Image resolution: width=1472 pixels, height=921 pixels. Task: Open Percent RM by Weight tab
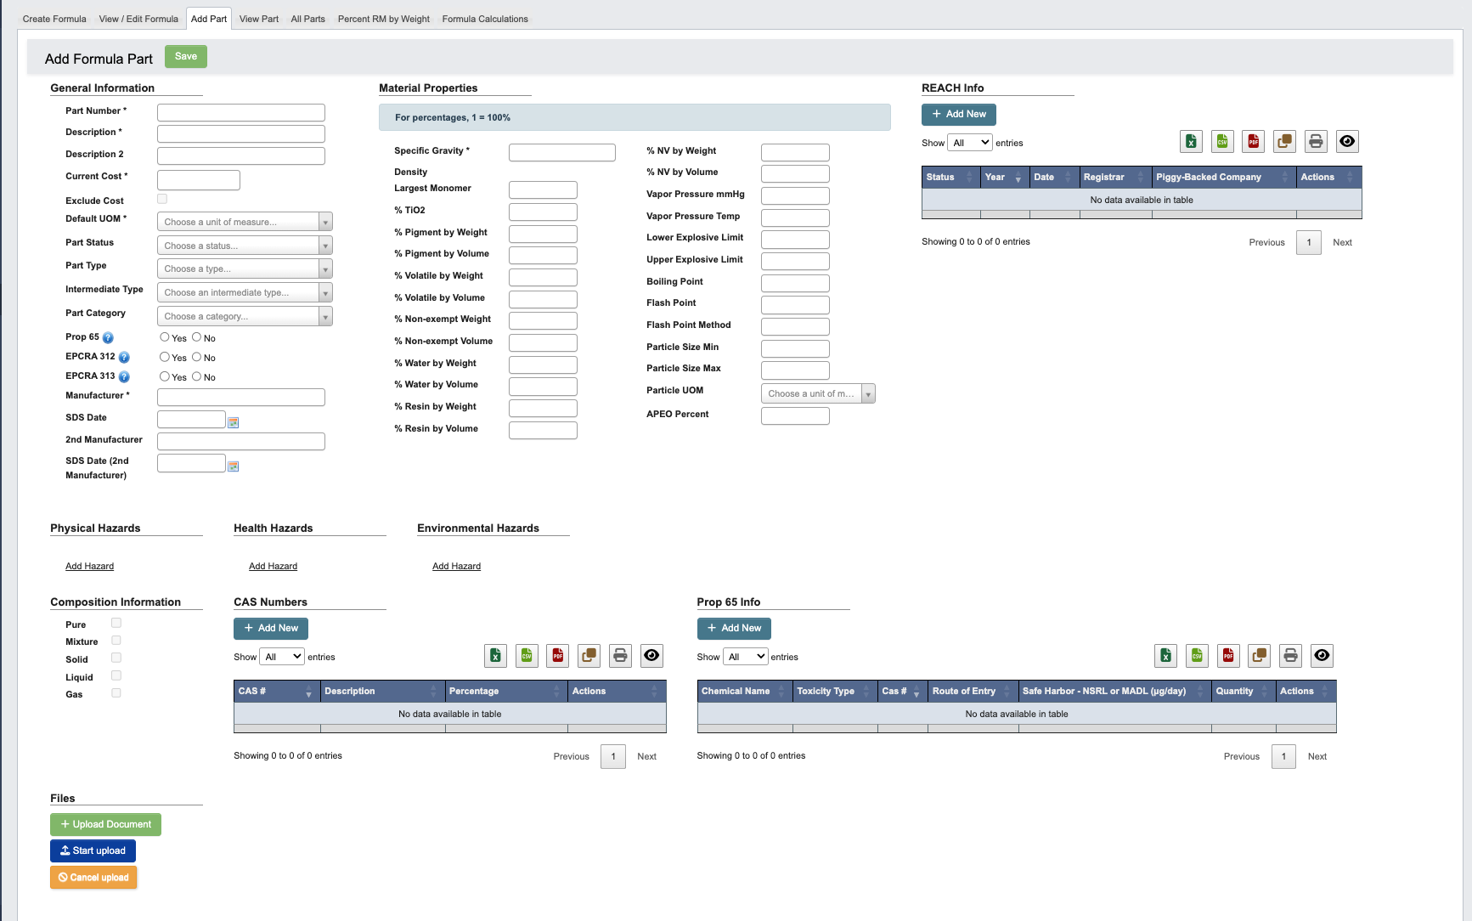(384, 19)
